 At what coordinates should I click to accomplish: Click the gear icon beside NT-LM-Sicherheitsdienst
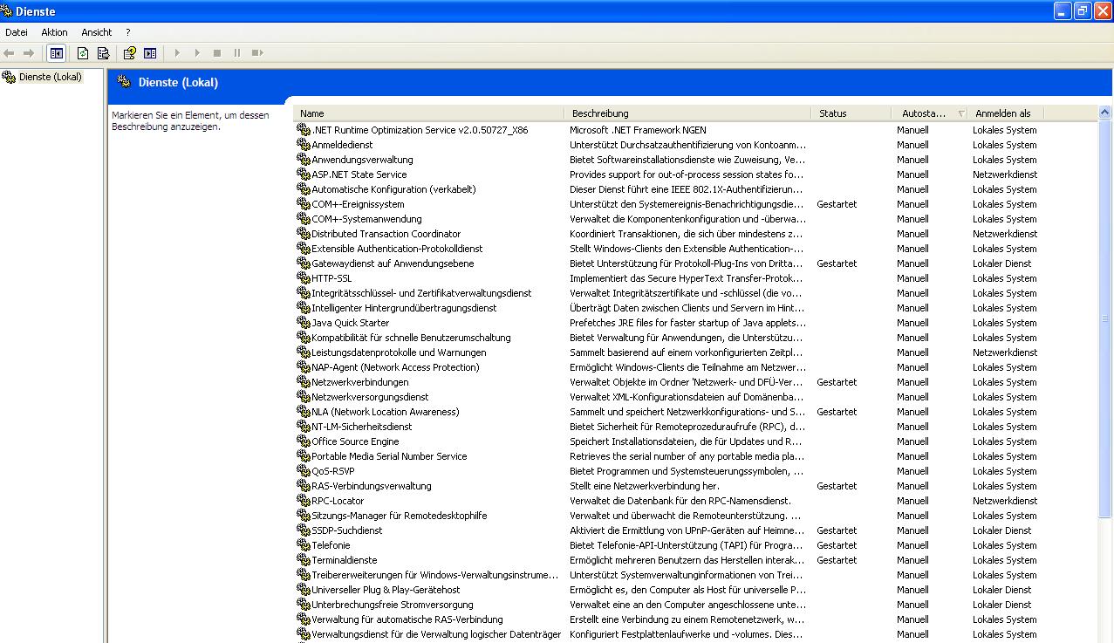point(304,427)
